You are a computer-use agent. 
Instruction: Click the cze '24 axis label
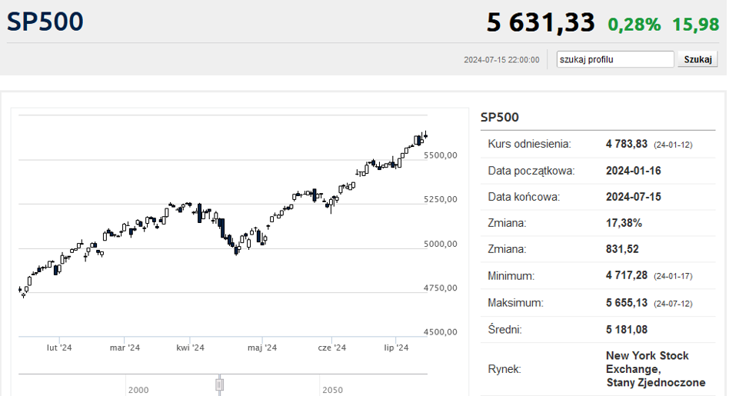(332, 348)
